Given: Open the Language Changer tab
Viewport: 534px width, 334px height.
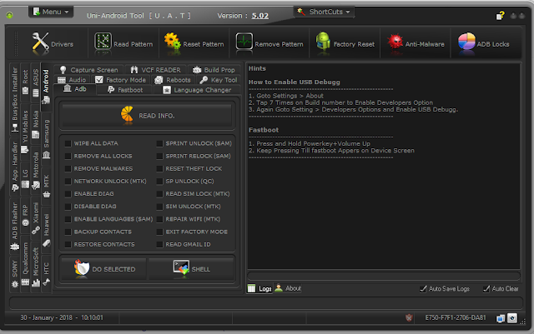Looking at the screenshot, I should 197,90.
